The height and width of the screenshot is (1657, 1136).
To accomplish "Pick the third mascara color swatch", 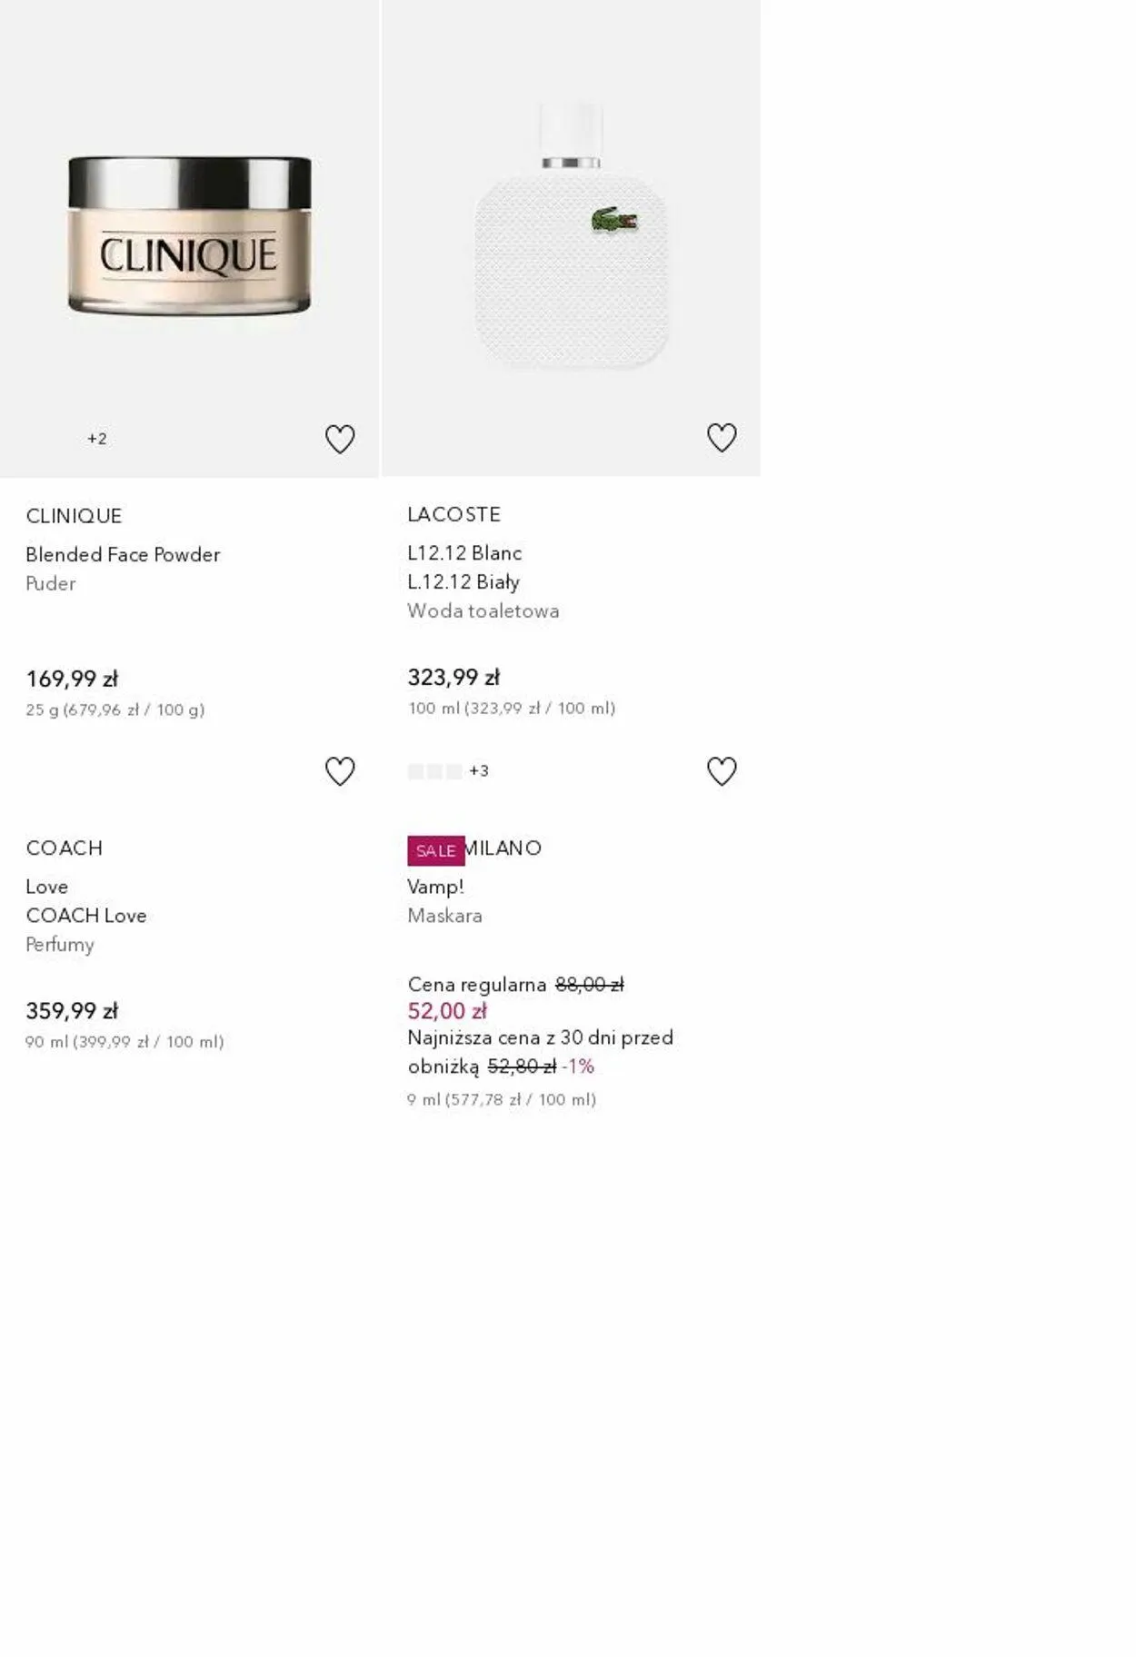I will 454,771.
